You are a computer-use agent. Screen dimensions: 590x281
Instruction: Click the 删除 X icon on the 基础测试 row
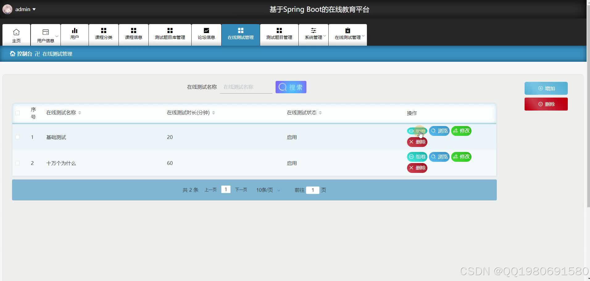[x=411, y=142]
